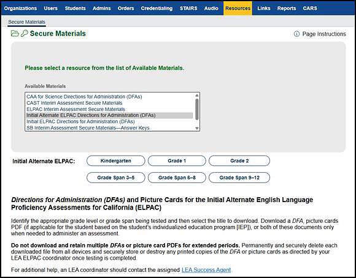Open the Links menu
Image resolution: width=356 pixels, height=278 pixels.
[263, 8]
